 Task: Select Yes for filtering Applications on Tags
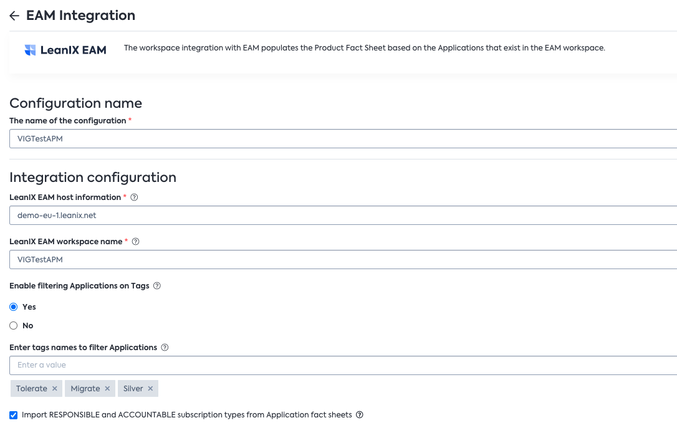13,307
